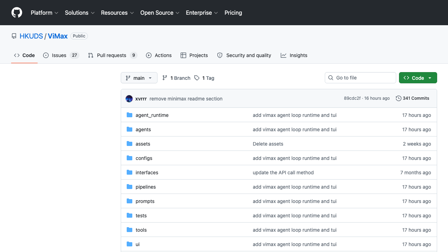Click the prompts folder icon
The image size is (448, 252).
129,201
